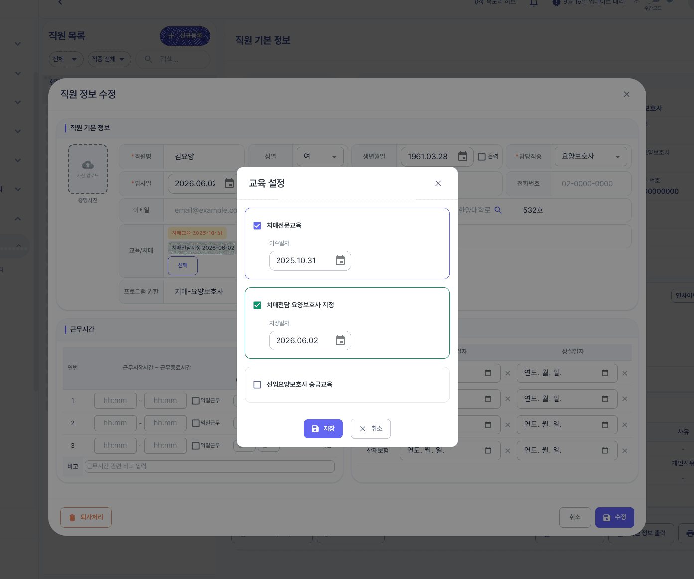Click the address search magnifier icon

[x=498, y=210]
